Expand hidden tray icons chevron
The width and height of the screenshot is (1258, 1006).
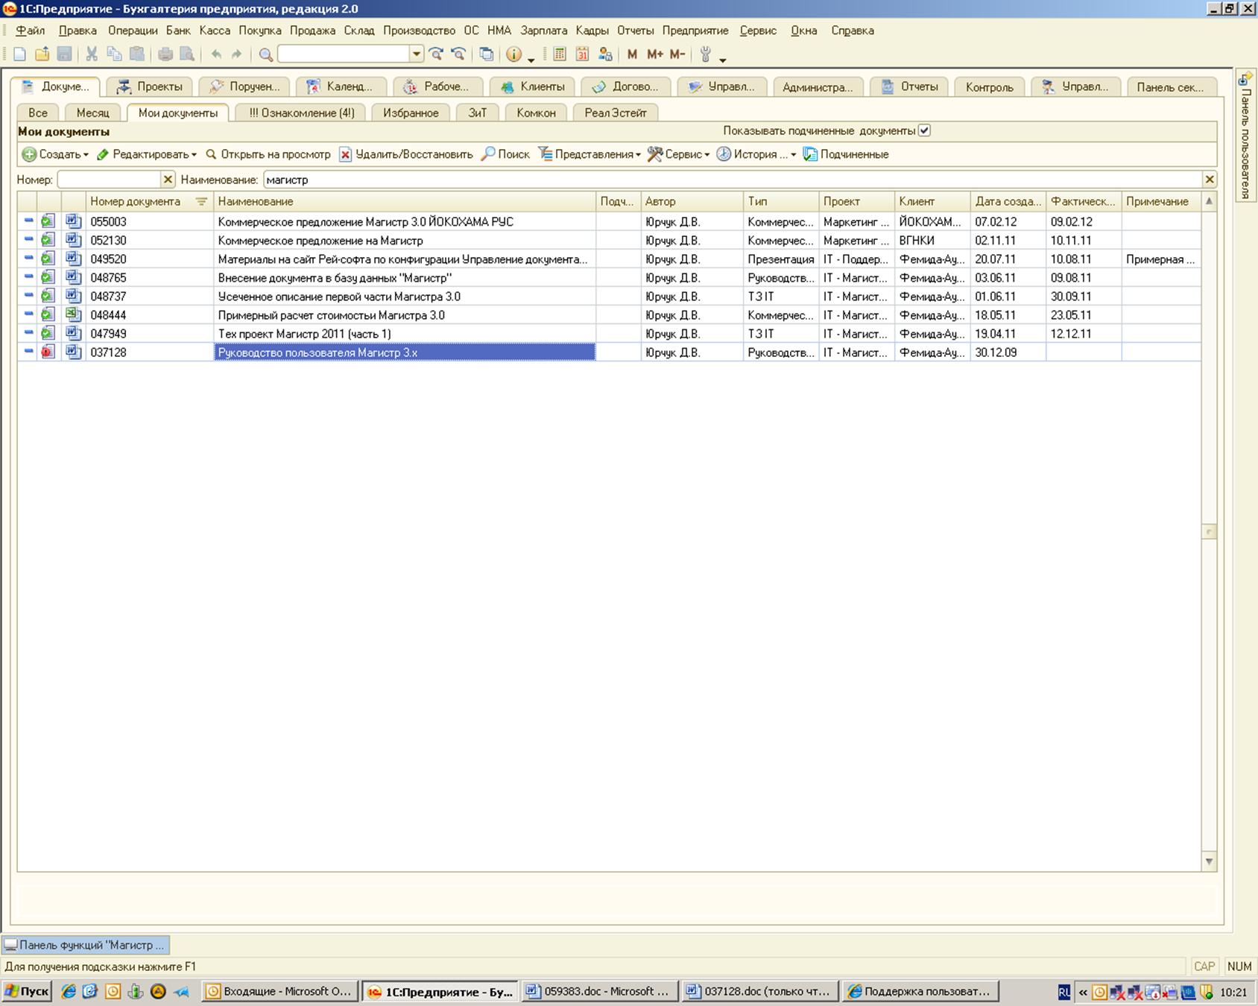click(x=1083, y=992)
